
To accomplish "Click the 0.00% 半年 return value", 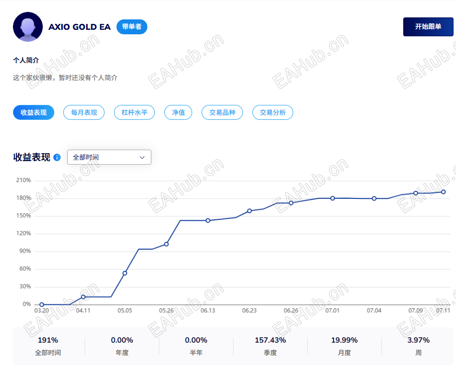I will point(196,340).
